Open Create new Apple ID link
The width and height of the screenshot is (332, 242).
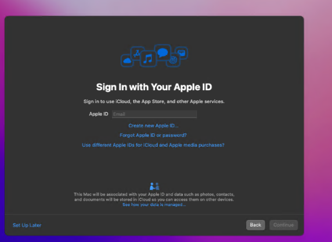[153, 126]
